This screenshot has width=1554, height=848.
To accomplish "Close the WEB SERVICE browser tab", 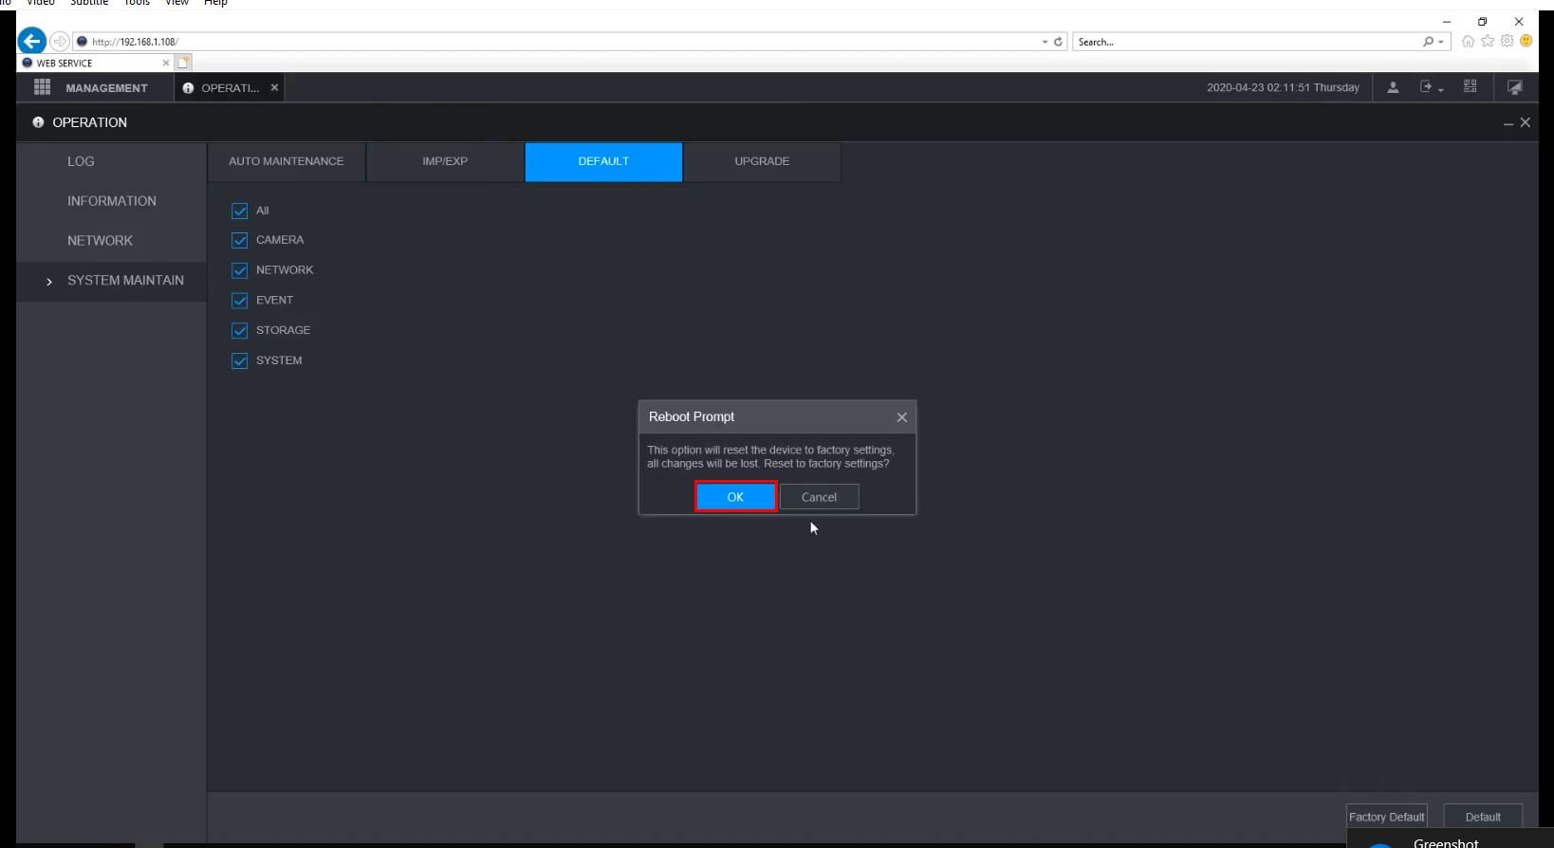I will pyautogui.click(x=166, y=63).
